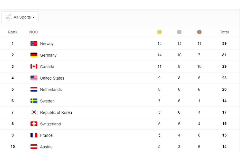Sort by silver medal column

pos(179,32)
